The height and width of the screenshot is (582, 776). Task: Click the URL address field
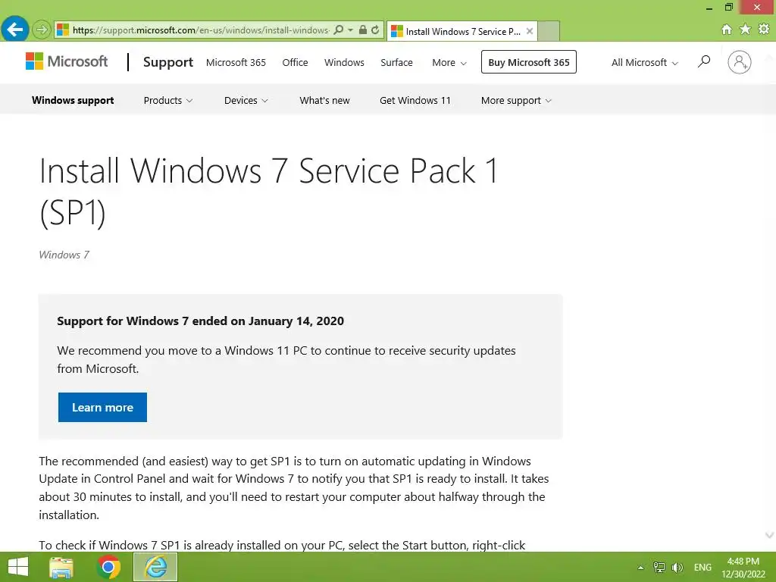coord(200,30)
